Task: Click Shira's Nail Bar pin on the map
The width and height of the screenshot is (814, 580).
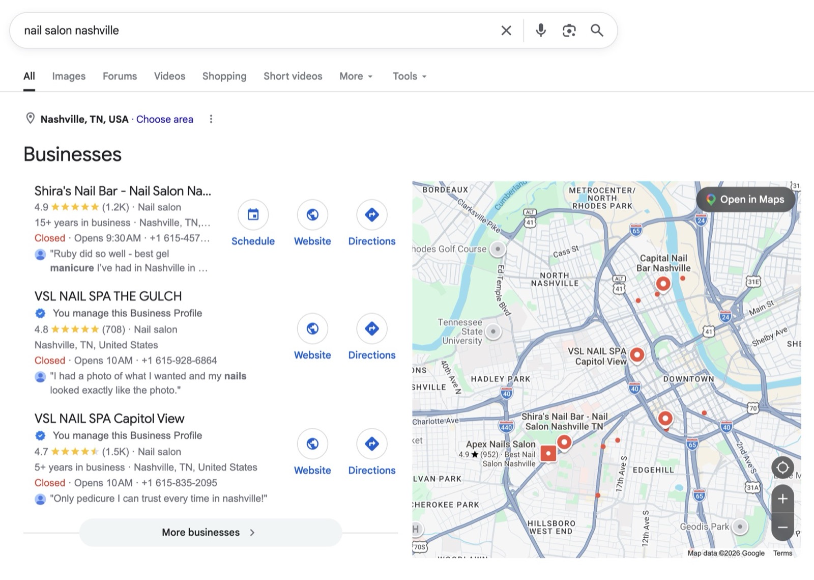Action: 564,443
